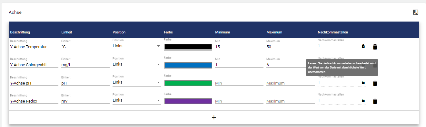Unlock Nachkommastellen for the Temperatur row

[x=363, y=47]
